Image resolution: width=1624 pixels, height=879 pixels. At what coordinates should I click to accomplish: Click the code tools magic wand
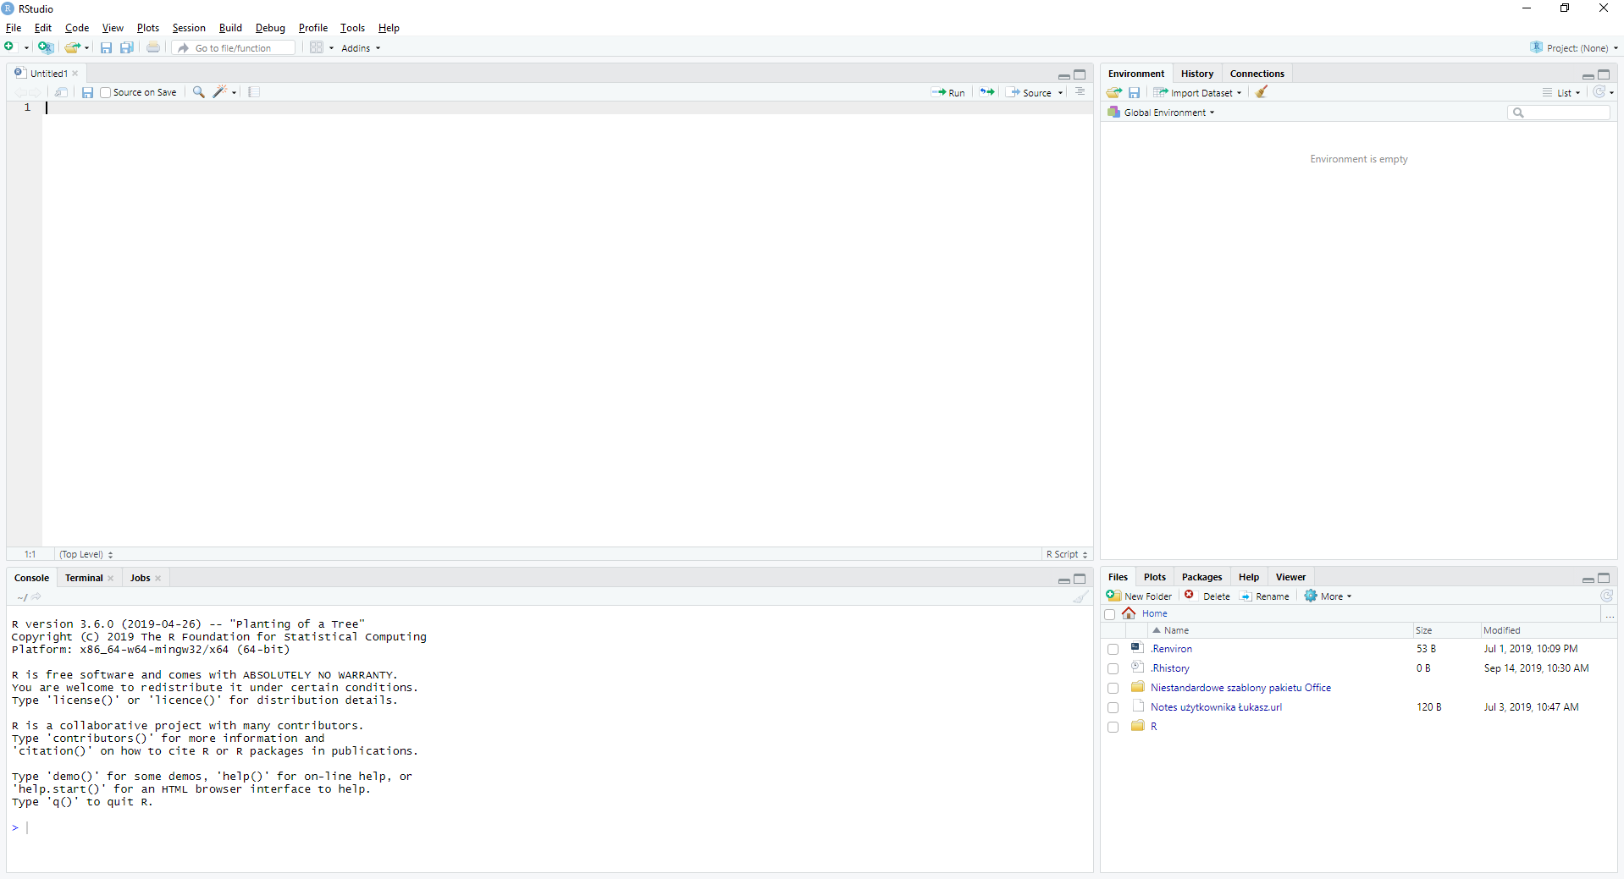(x=220, y=92)
